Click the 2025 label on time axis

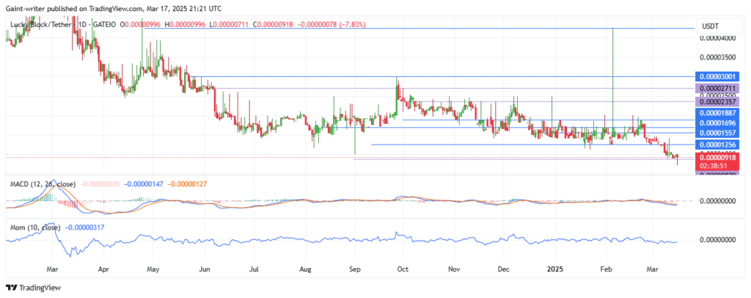[555, 269]
